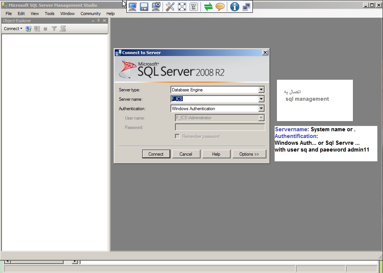383x273 pixels.
Task: Click Connect Object Explorer icon
Action: pyautogui.click(x=28, y=29)
